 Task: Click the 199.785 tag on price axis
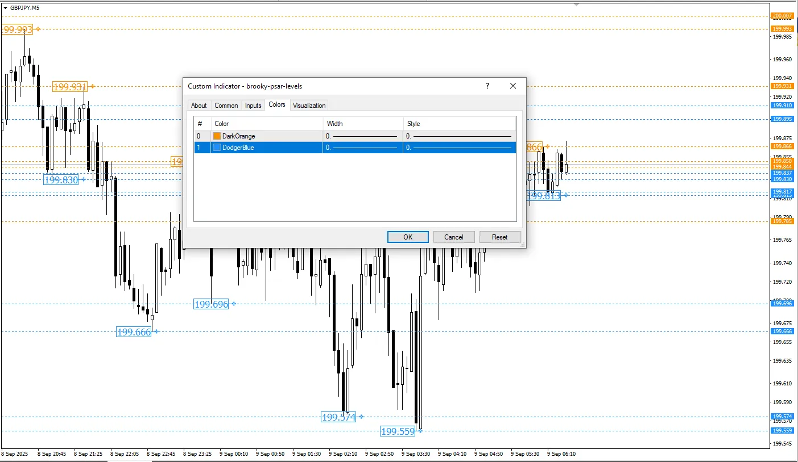(x=782, y=221)
